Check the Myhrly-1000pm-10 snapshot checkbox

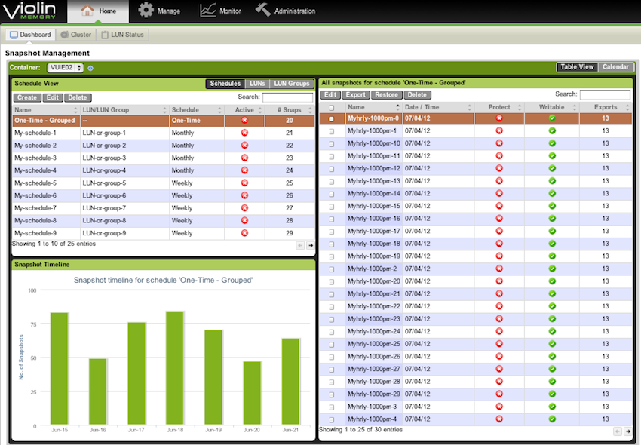click(331, 144)
